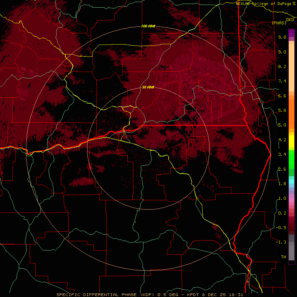The height and width of the screenshot is (297, 297).
Task: Click the -0.5 scale value
Action: [x=281, y=228]
